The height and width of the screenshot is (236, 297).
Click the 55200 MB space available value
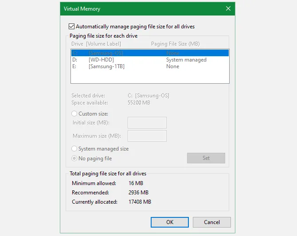139,103
